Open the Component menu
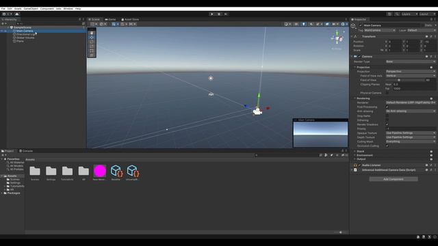 (x=47, y=9)
